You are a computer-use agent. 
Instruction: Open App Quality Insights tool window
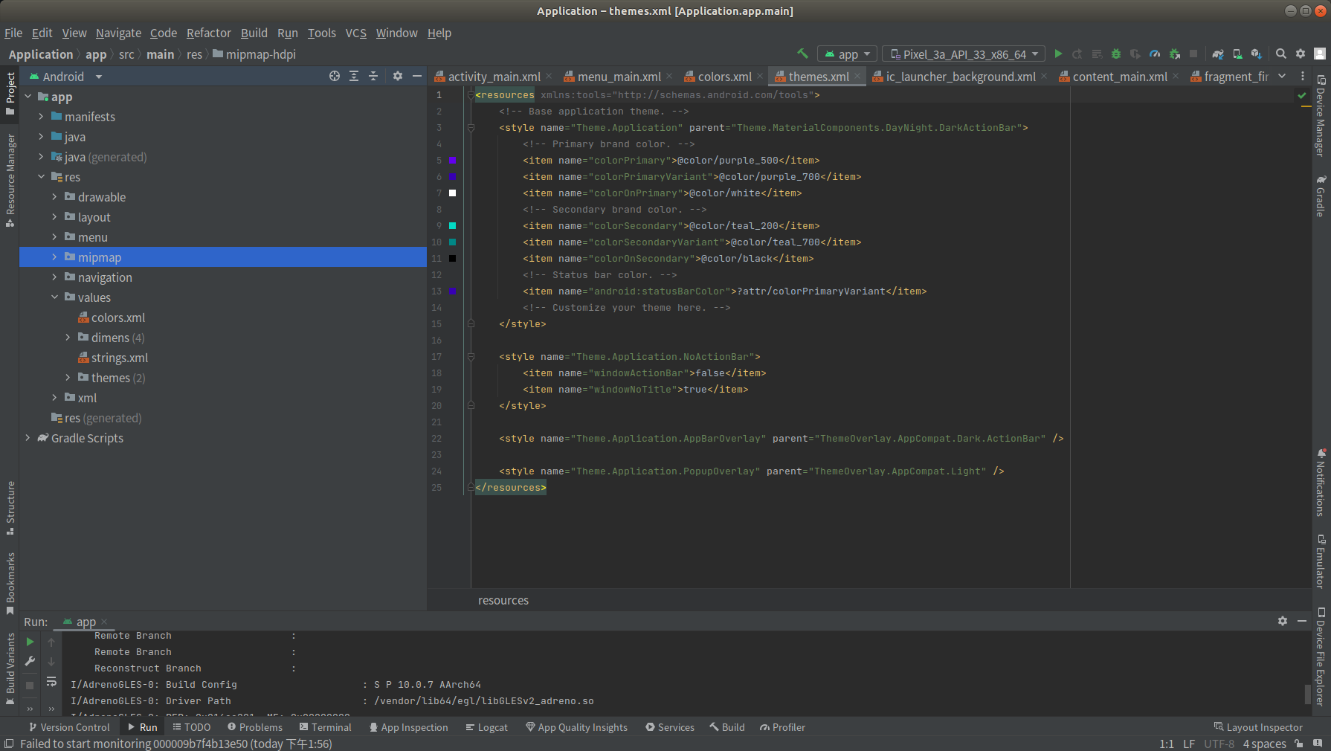pyautogui.click(x=576, y=727)
